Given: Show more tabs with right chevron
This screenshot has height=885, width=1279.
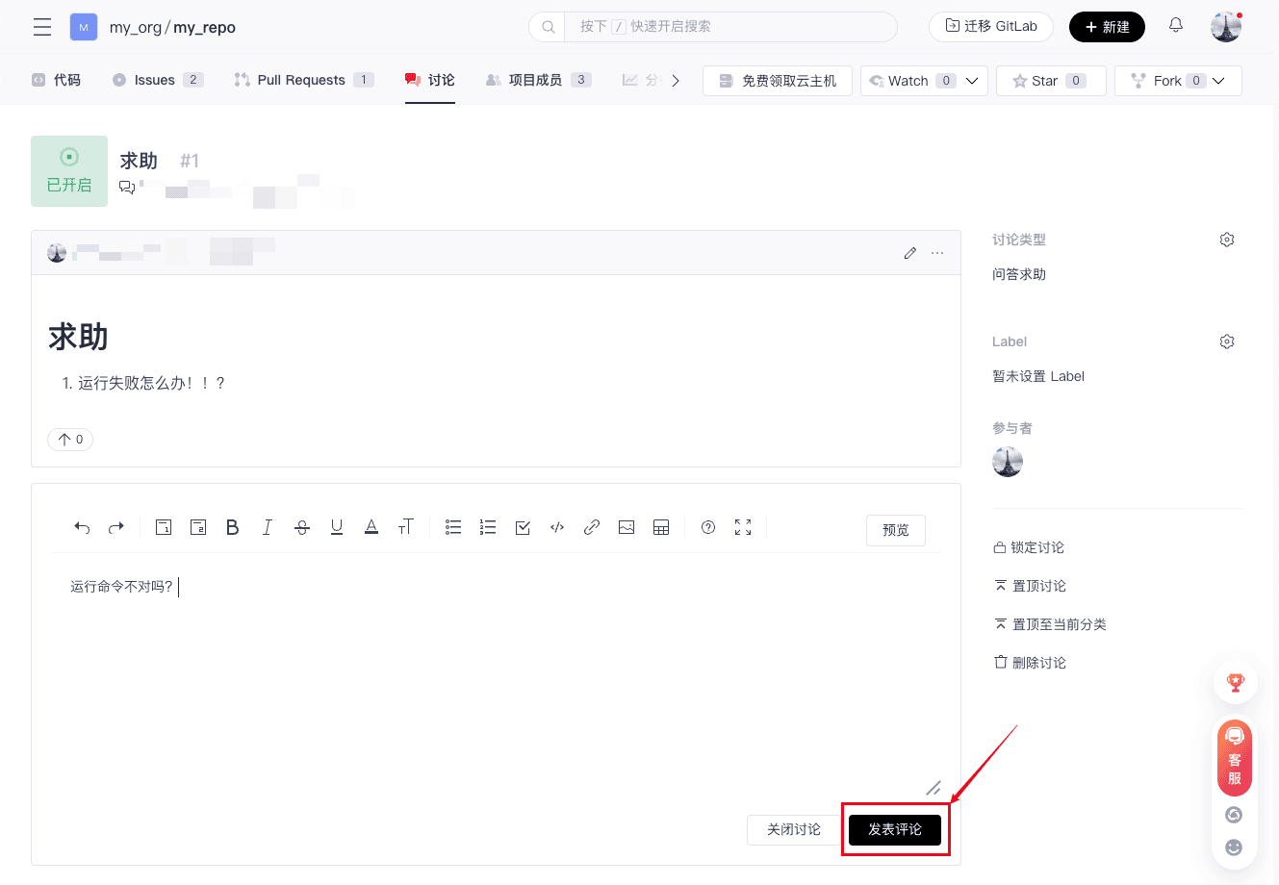Looking at the screenshot, I should click(x=676, y=81).
